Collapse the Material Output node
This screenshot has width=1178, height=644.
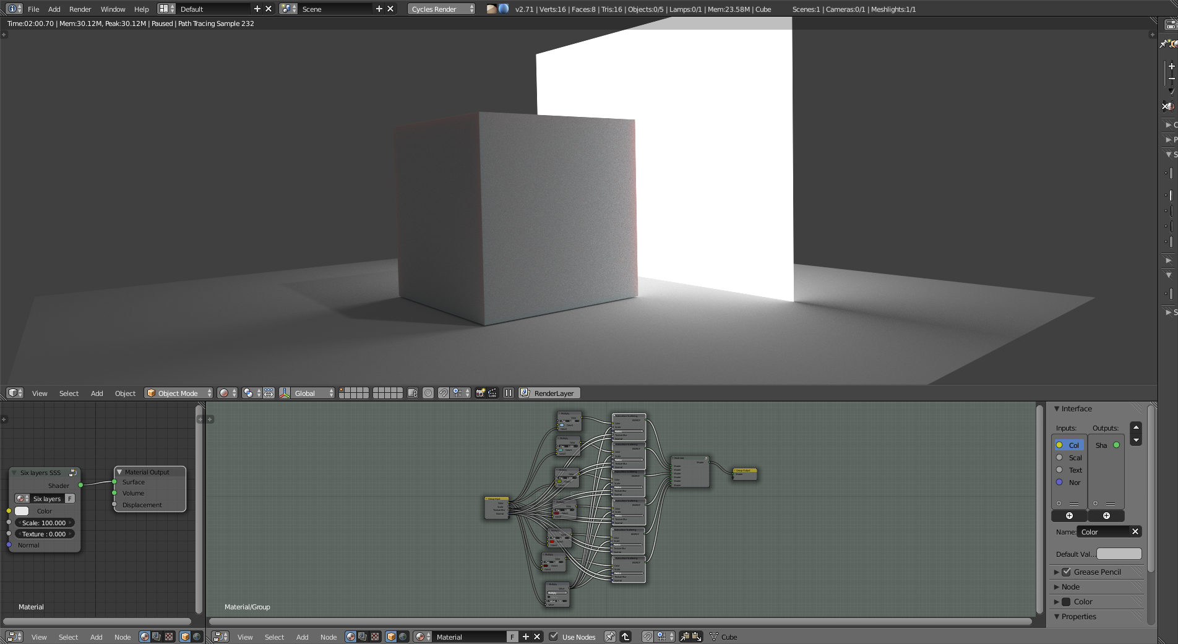119,472
